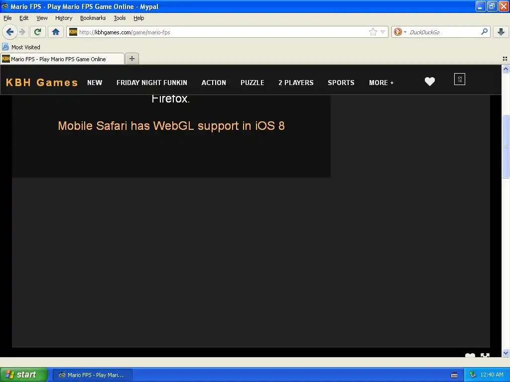510x382 pixels.
Task: Open the Help menu
Action: [138, 18]
